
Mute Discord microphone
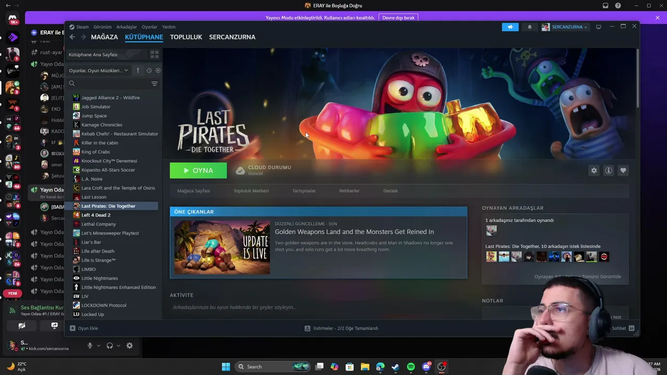(90, 345)
